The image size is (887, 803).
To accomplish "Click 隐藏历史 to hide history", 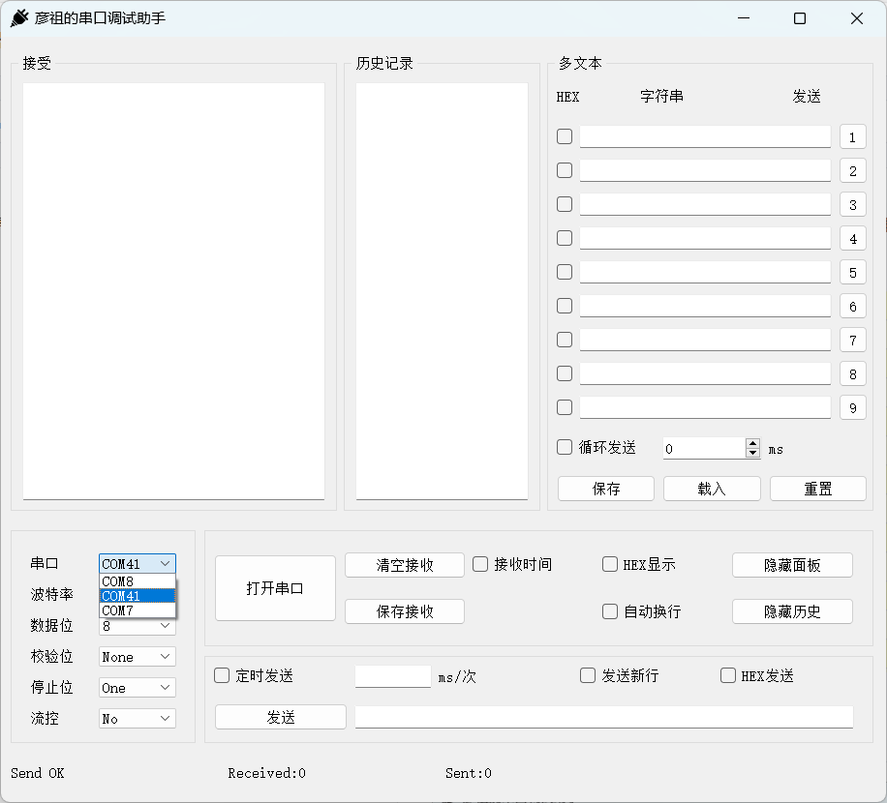I will click(x=792, y=611).
